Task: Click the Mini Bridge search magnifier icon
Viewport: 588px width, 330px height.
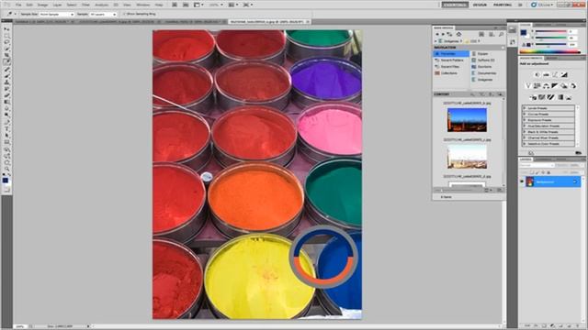Action: [501, 34]
